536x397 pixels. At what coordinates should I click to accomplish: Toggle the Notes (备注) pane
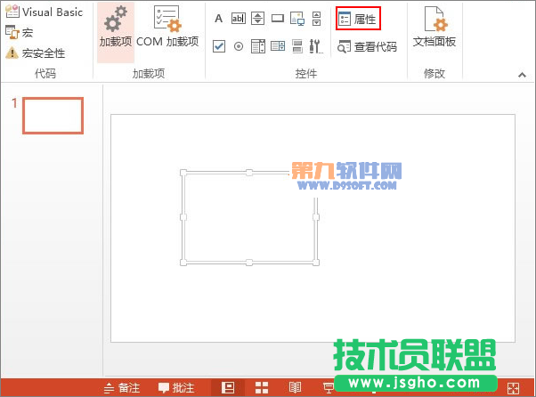point(122,388)
